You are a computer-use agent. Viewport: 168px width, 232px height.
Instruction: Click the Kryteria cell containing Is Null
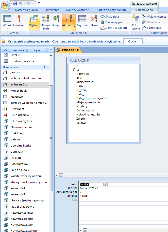pyautogui.click(x=93, y=196)
